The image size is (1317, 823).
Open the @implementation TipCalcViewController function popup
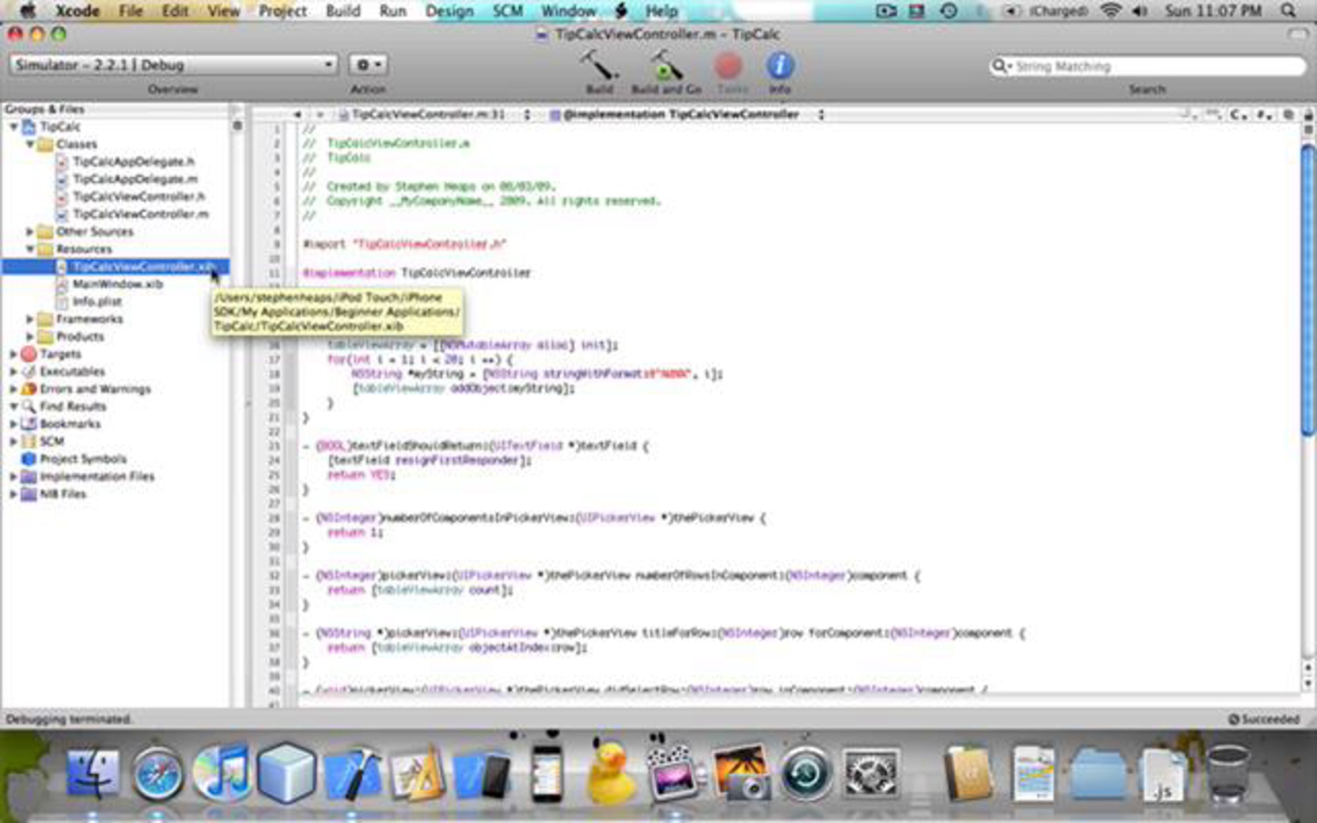pyautogui.click(x=688, y=115)
